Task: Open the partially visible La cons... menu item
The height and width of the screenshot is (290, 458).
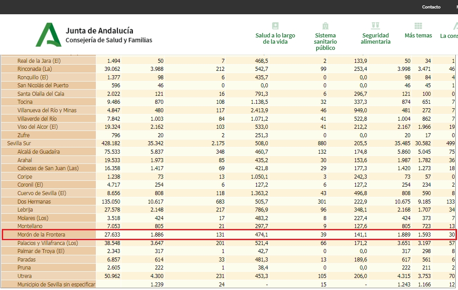Action: [x=449, y=36]
